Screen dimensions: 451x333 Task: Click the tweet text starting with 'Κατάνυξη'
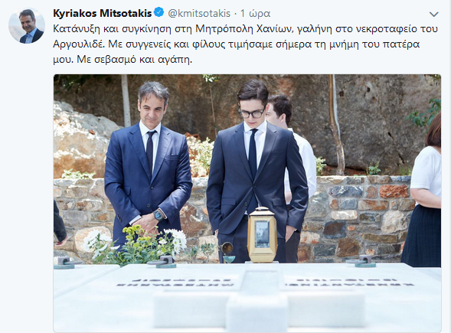click(245, 44)
